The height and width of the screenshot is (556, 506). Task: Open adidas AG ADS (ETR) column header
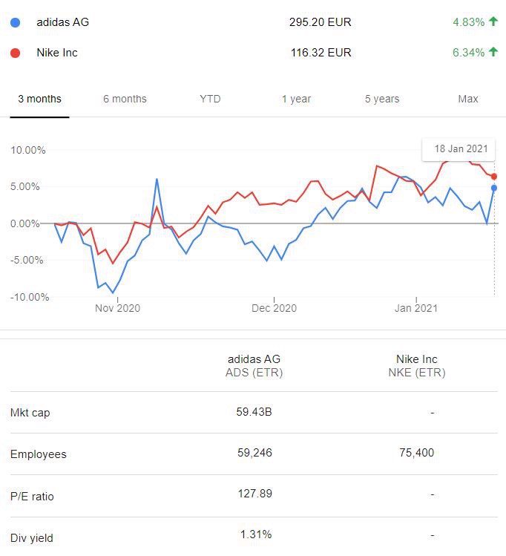pyautogui.click(x=254, y=366)
